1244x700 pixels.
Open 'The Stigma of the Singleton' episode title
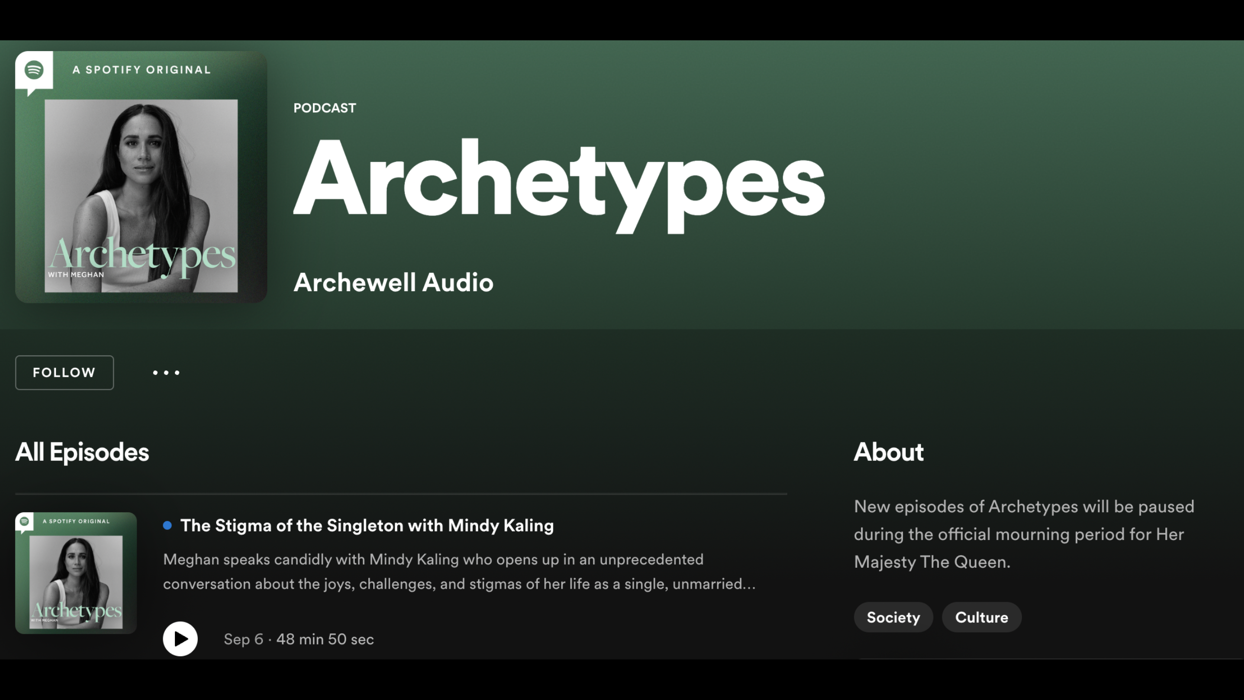pyautogui.click(x=367, y=525)
